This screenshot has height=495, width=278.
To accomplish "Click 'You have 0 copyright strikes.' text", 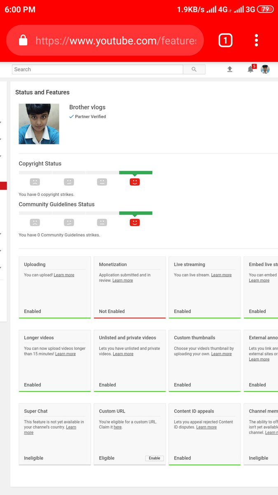I will click(x=47, y=194).
